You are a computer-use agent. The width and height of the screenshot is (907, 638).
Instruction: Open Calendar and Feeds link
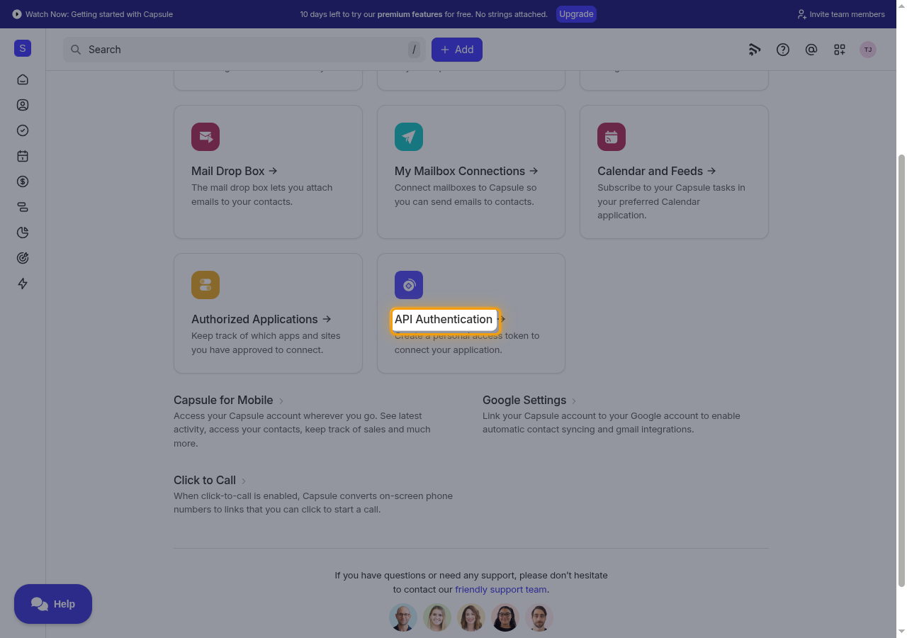click(657, 171)
